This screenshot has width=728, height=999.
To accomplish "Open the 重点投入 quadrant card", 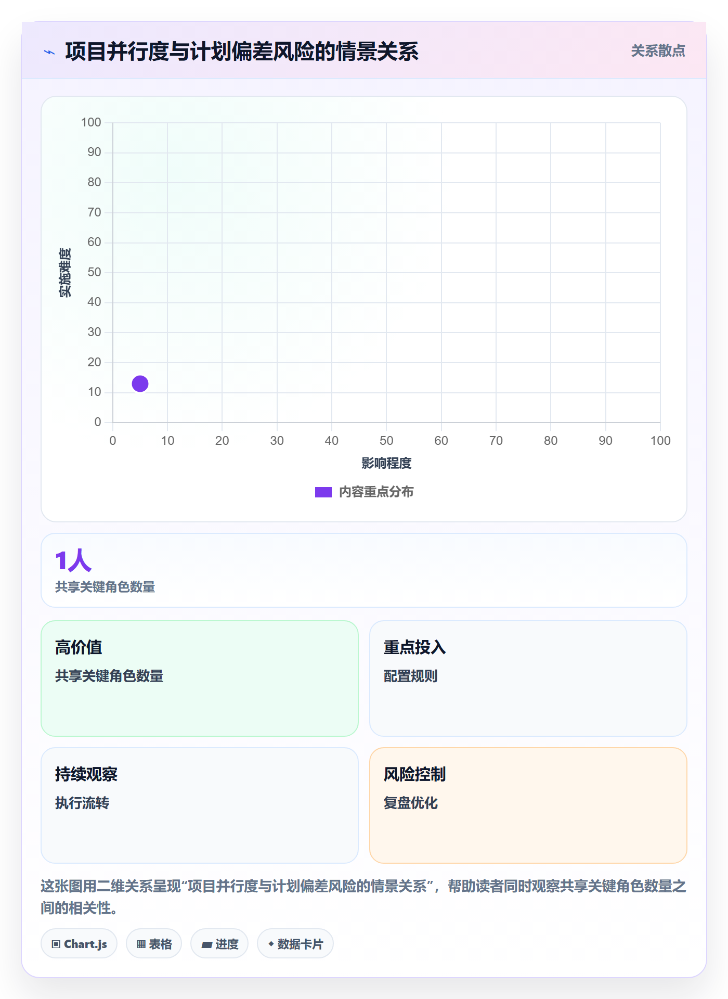I will pos(528,678).
